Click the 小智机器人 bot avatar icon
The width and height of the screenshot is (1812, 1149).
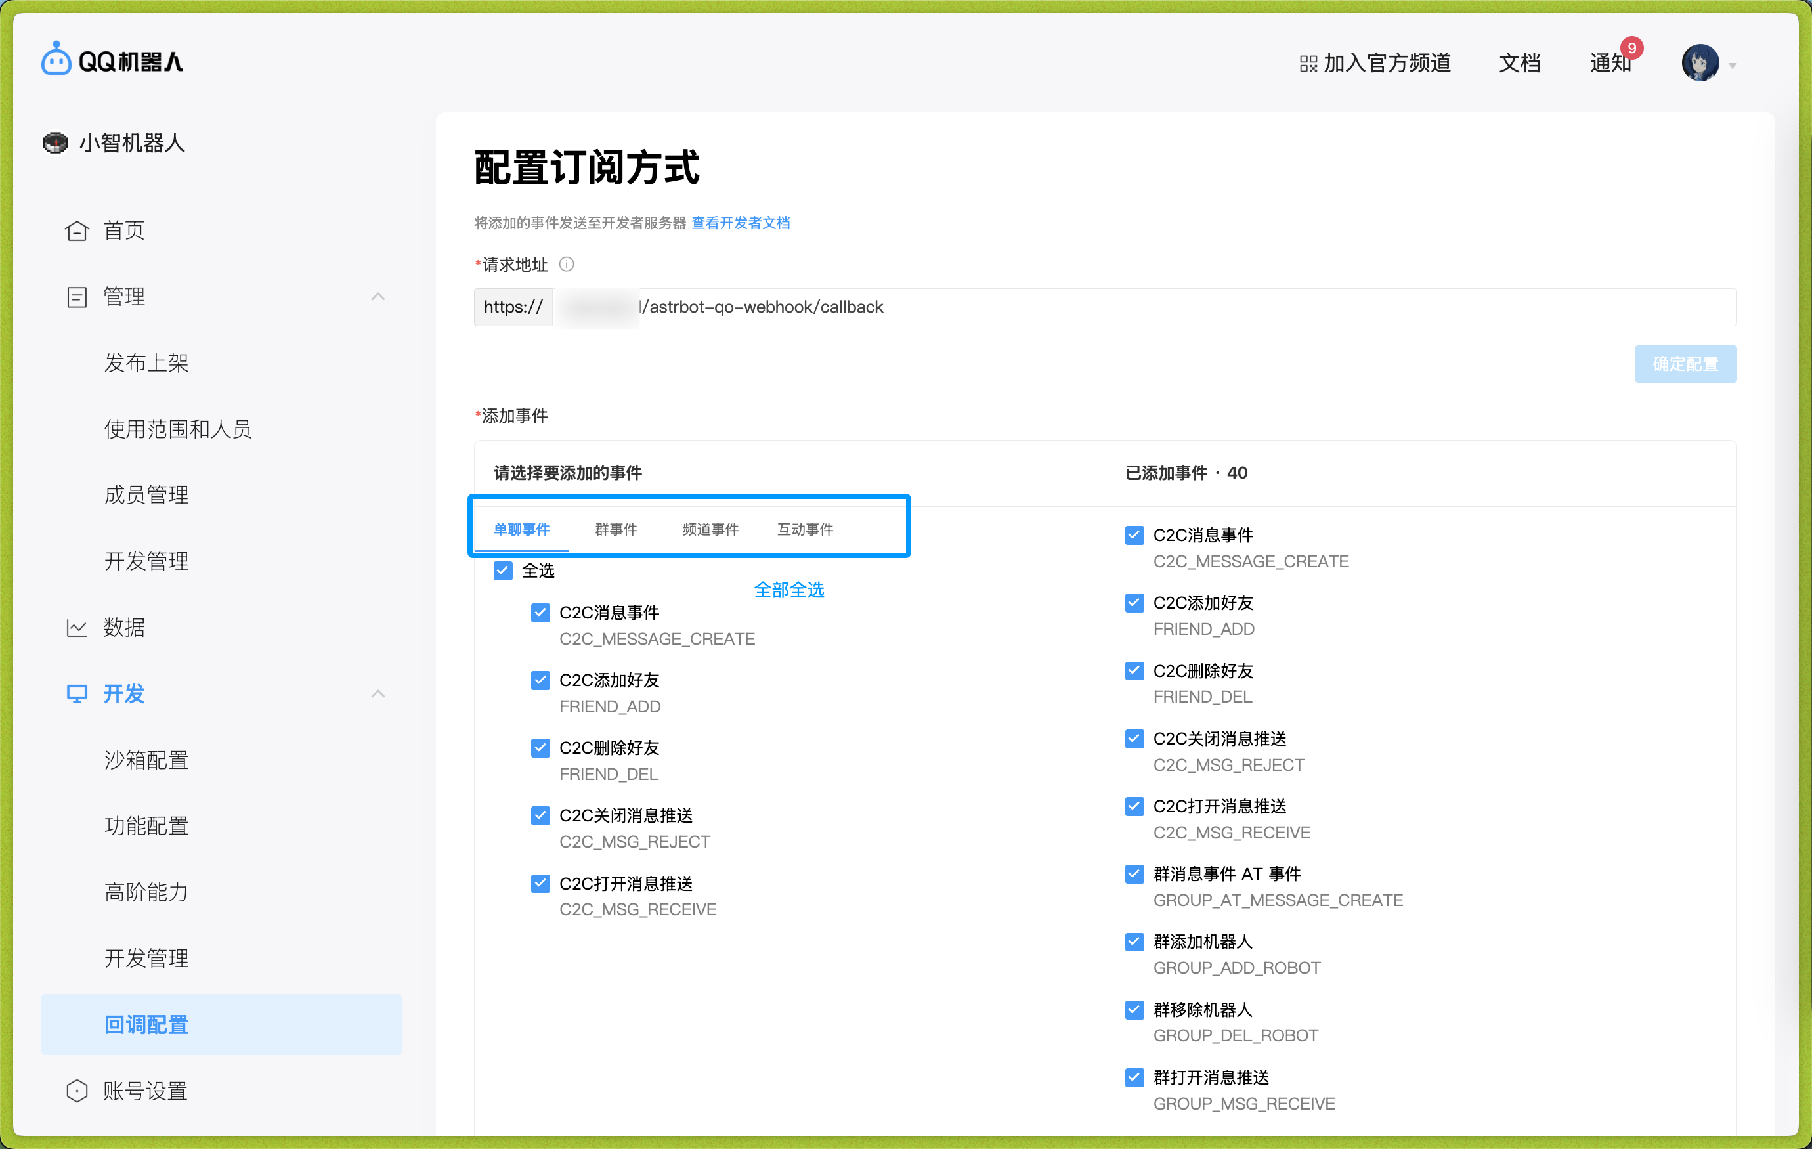pyautogui.click(x=55, y=142)
